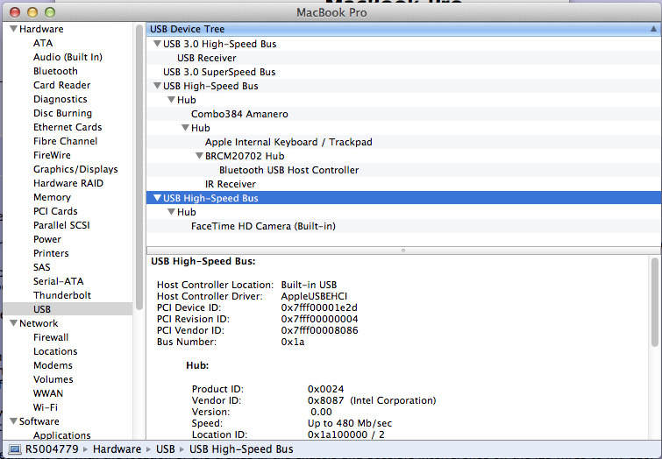
Task: Collapse Hub triangle above FaceTime HD Camera
Action: [171, 212]
